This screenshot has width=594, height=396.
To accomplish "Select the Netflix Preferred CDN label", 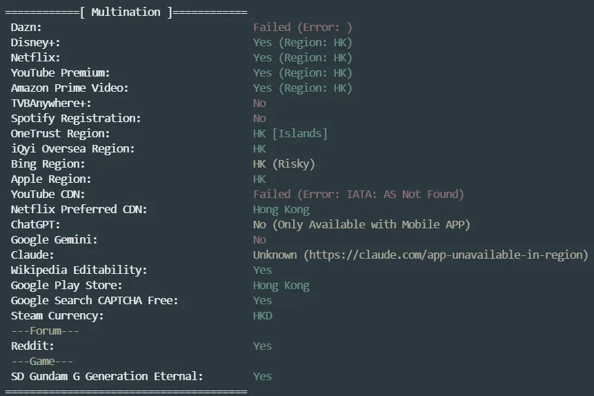I will coord(79,210).
